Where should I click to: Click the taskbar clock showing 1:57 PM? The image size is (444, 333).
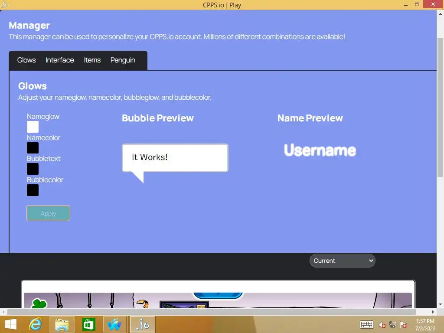click(x=425, y=324)
